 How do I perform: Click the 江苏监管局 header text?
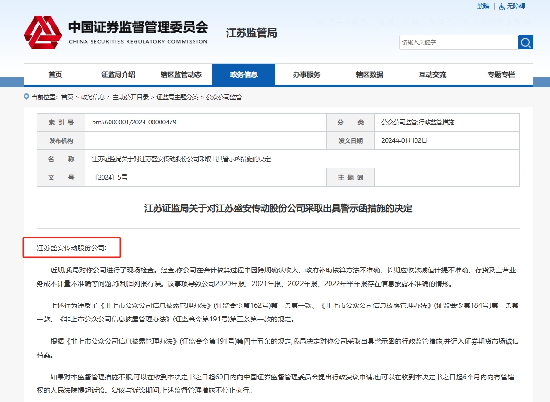coord(251,33)
